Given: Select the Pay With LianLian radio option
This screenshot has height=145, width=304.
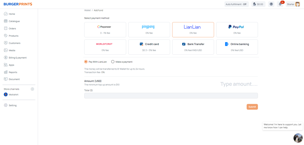Looking at the screenshot, I should (86, 62).
